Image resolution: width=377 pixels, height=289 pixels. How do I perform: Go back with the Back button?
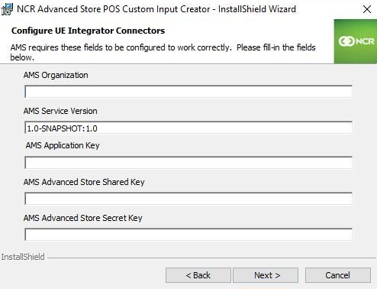pyautogui.click(x=198, y=275)
